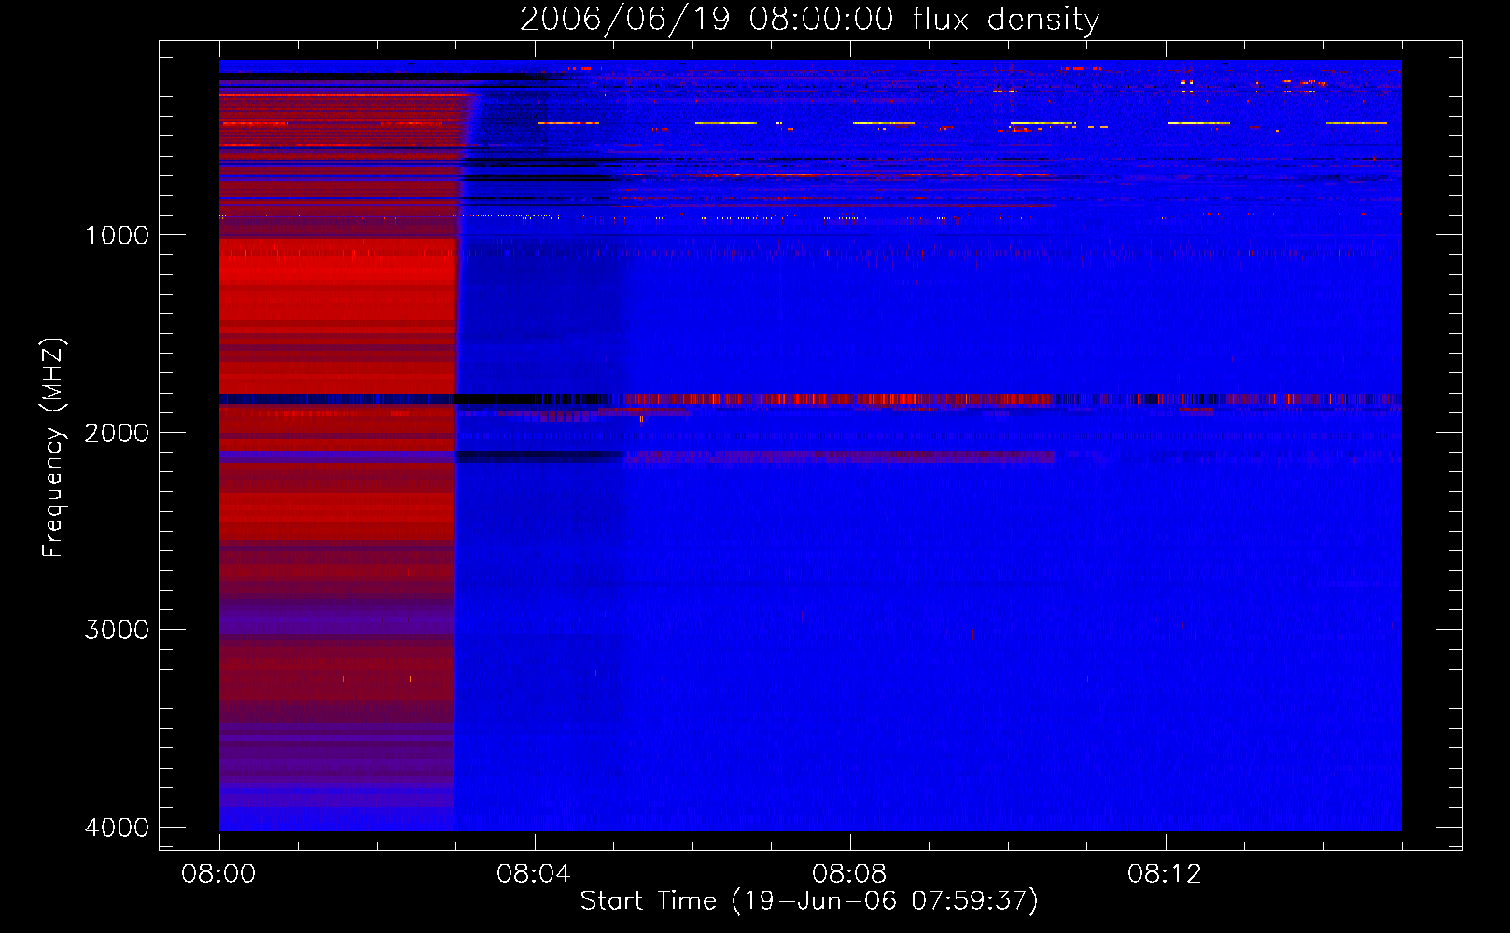Click the 3000 frequency tick label
Viewport: 1510px width, 933px height.
tap(117, 630)
